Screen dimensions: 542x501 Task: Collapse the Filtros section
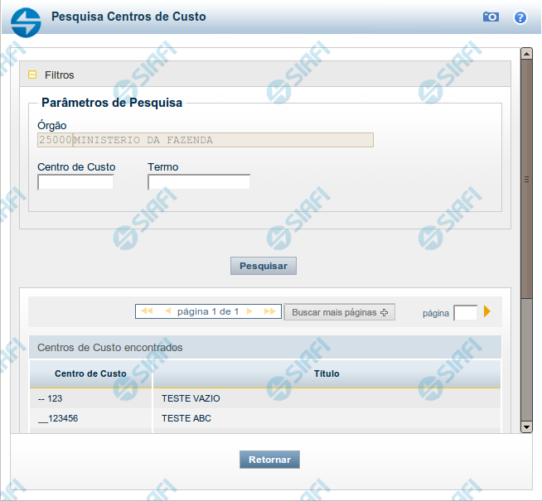point(32,75)
